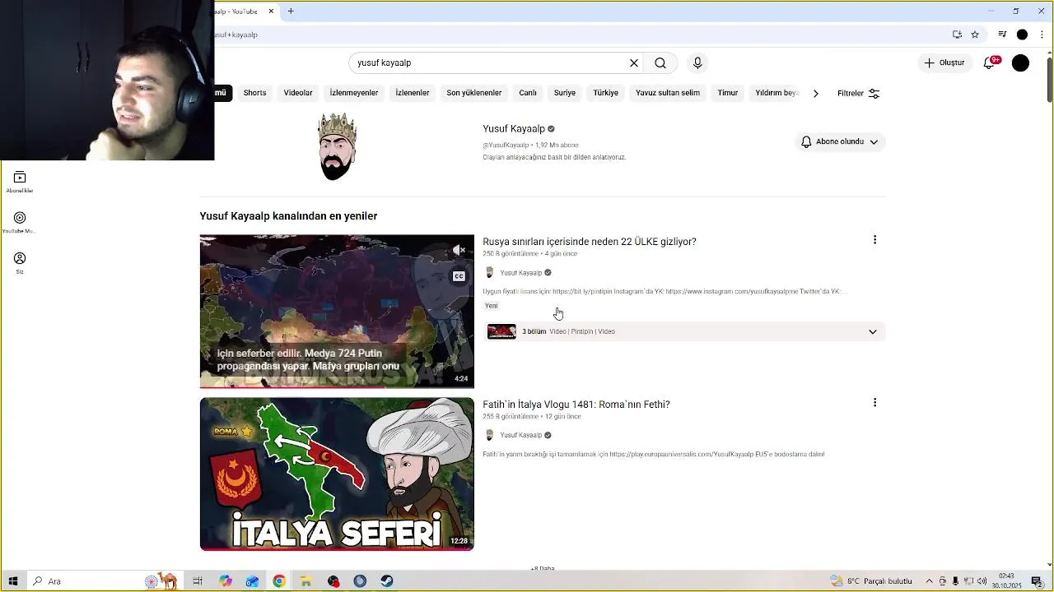Click the magnifier search button on YouTube
1054x592 pixels.
[660, 62]
